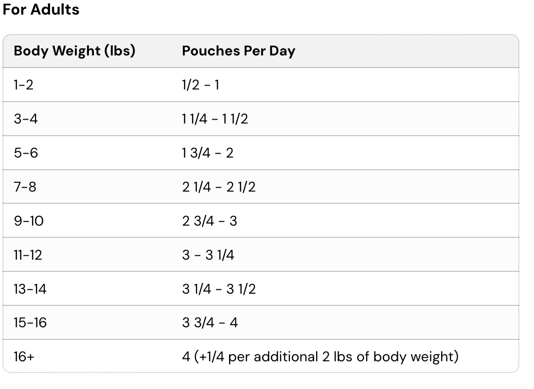Click the "For Adults" heading
Image resolution: width=534 pixels, height=389 pixels.
[x=41, y=10]
